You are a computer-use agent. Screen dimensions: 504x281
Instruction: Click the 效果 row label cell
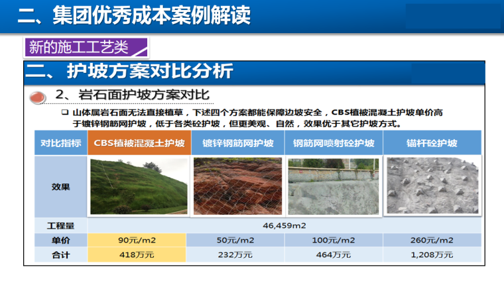[x=60, y=186]
